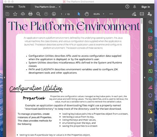The width and height of the screenshot is (157, 137).
Task: Add this file to starred
Action: click(x=15, y=14)
